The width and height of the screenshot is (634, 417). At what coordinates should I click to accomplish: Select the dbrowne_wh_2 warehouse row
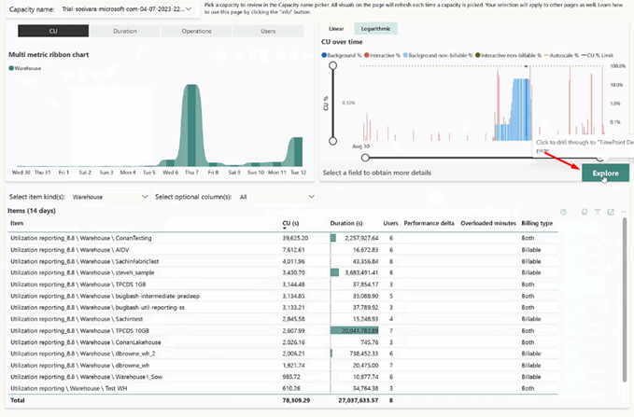tap(283, 354)
